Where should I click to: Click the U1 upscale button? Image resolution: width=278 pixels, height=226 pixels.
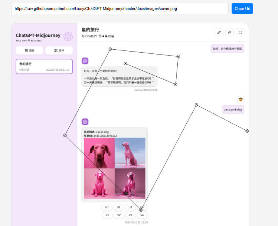[107, 207]
